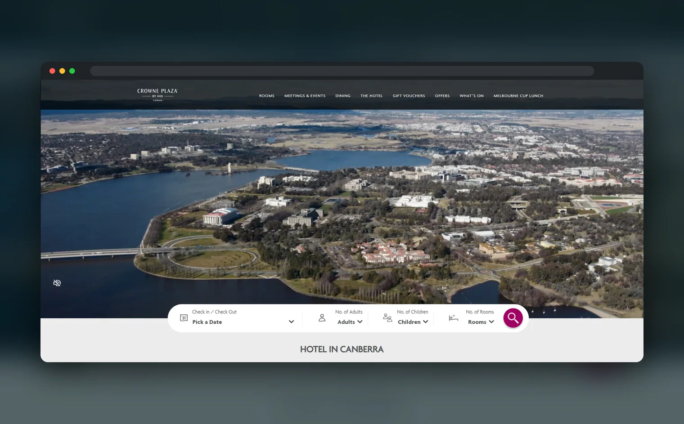
Task: Click the adult person icon
Action: [x=322, y=318]
